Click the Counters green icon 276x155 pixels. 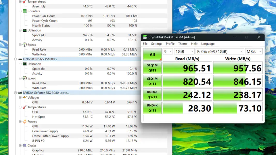click(x=25, y=11)
